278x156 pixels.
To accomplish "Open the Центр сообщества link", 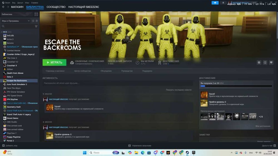I will pyautogui.click(x=83, y=71).
